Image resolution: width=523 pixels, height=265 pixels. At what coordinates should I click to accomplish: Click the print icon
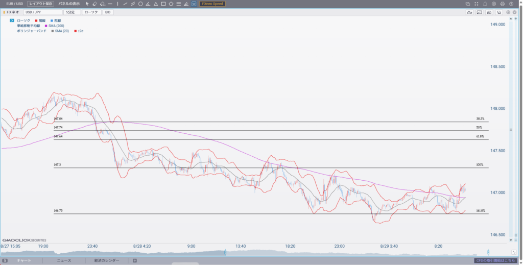click(503, 4)
